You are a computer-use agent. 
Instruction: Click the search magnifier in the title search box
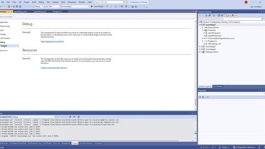pyautogui.click(x=124, y=2)
